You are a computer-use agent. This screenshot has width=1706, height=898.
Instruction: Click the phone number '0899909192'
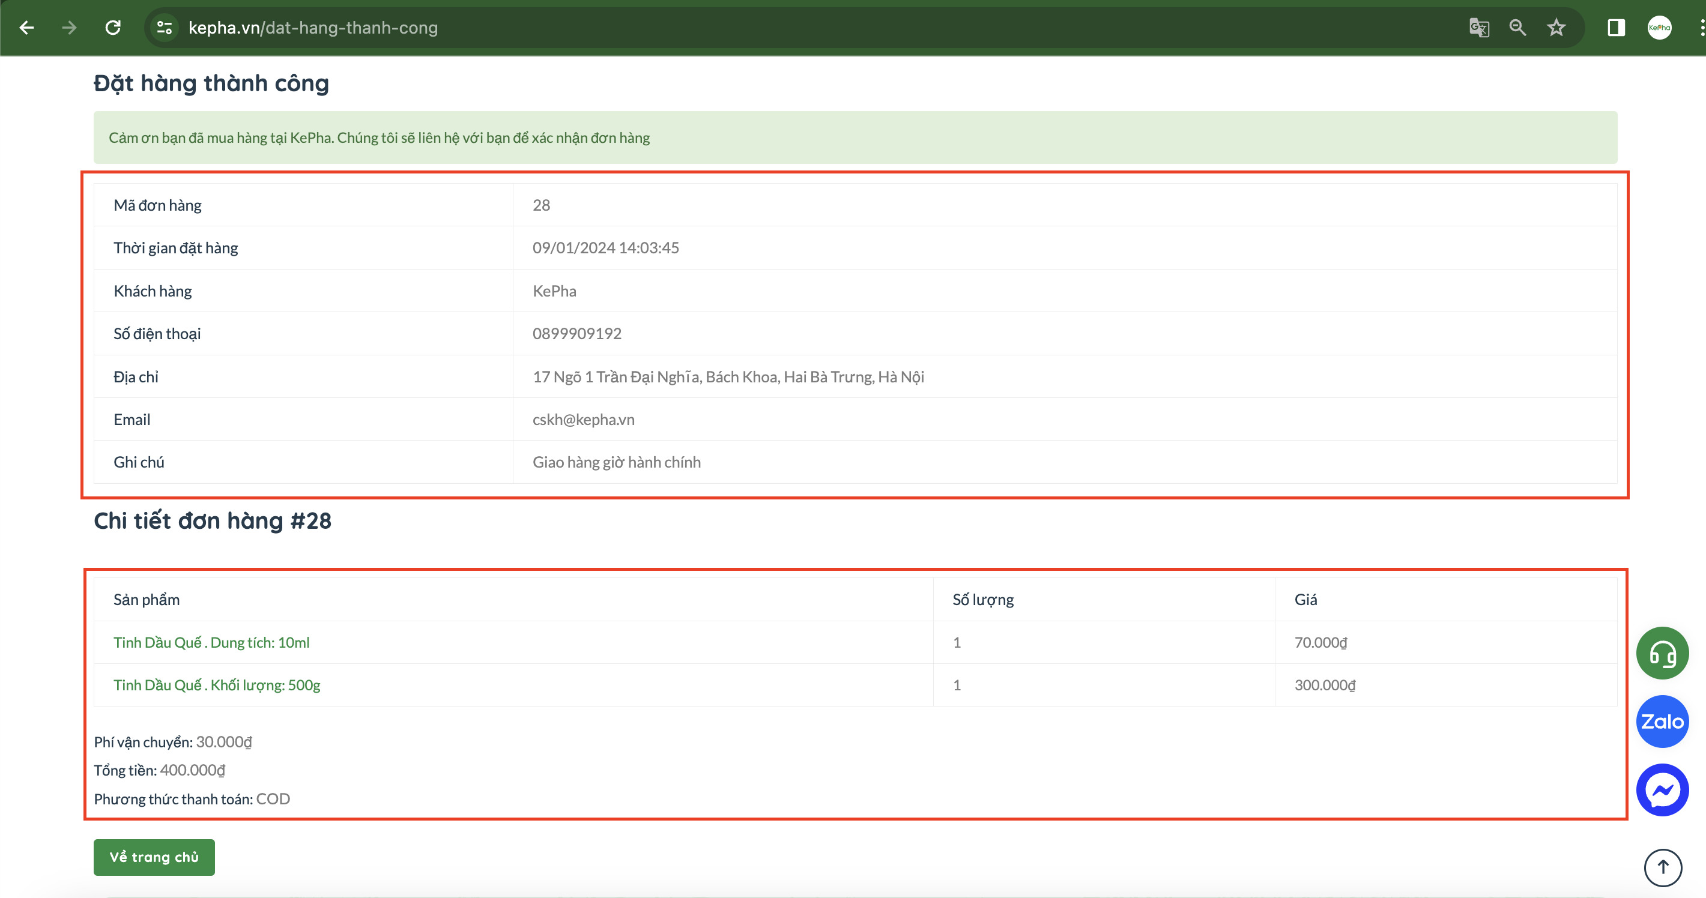tap(577, 334)
